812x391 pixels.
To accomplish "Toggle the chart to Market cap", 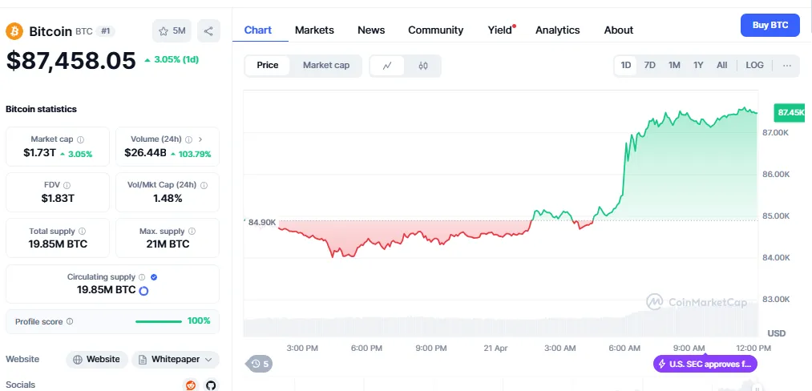I will 325,65.
